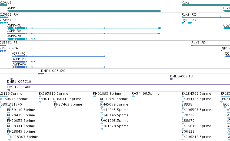The width and height of the screenshot is (230, 141).
Task: Click the arrow glyph under RH54496.5prime
Action: pyautogui.click(x=133, y=96)
